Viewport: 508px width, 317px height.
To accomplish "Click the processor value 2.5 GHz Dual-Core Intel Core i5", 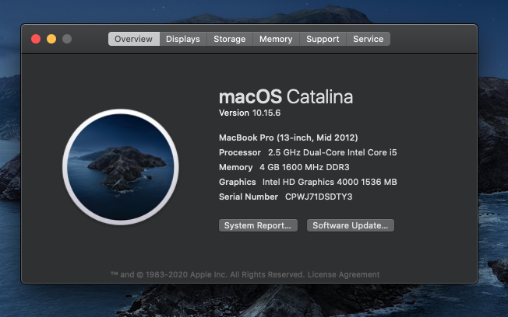I will click(x=333, y=152).
